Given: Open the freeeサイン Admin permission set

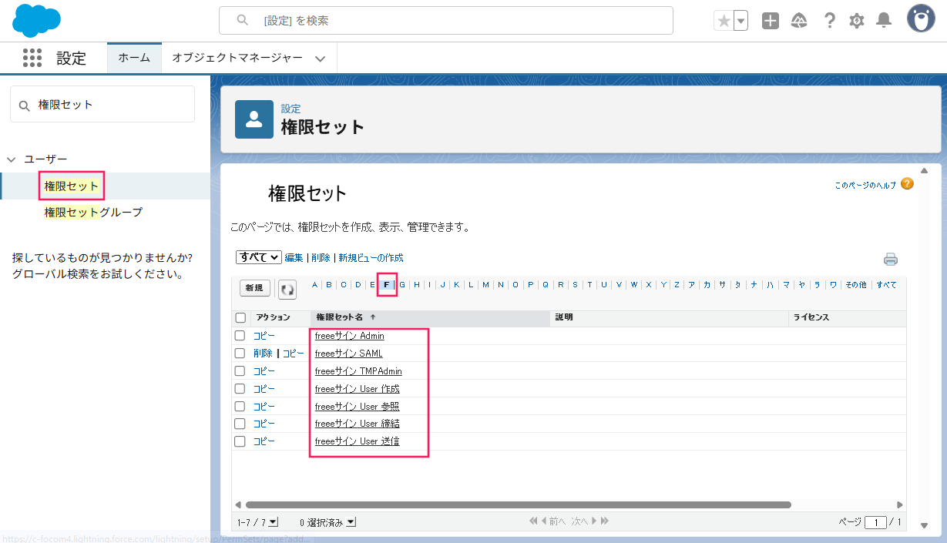Looking at the screenshot, I should click(349, 336).
